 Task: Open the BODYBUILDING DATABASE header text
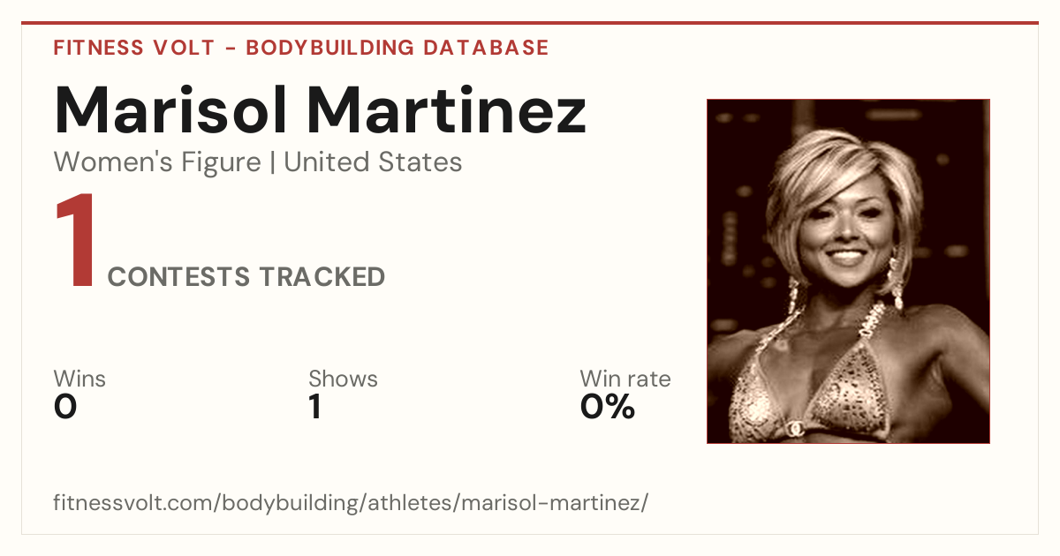(x=397, y=48)
